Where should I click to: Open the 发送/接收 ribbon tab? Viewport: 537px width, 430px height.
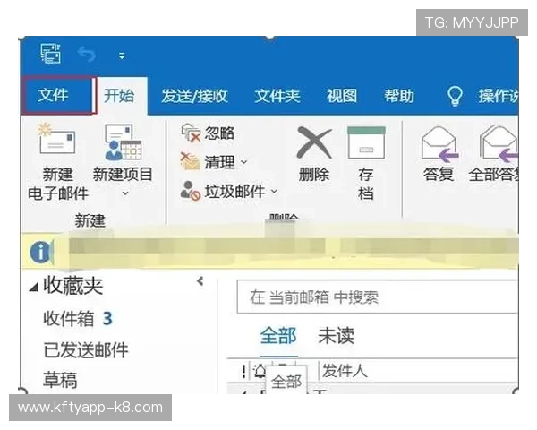(x=194, y=96)
